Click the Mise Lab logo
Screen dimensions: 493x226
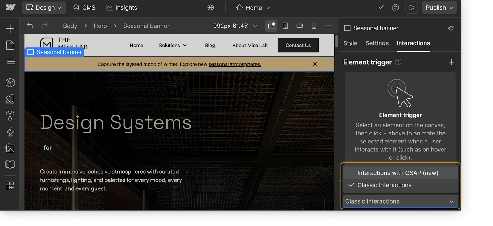click(64, 44)
